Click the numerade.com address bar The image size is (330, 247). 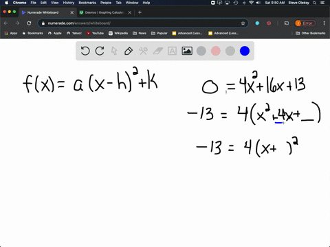point(143,23)
